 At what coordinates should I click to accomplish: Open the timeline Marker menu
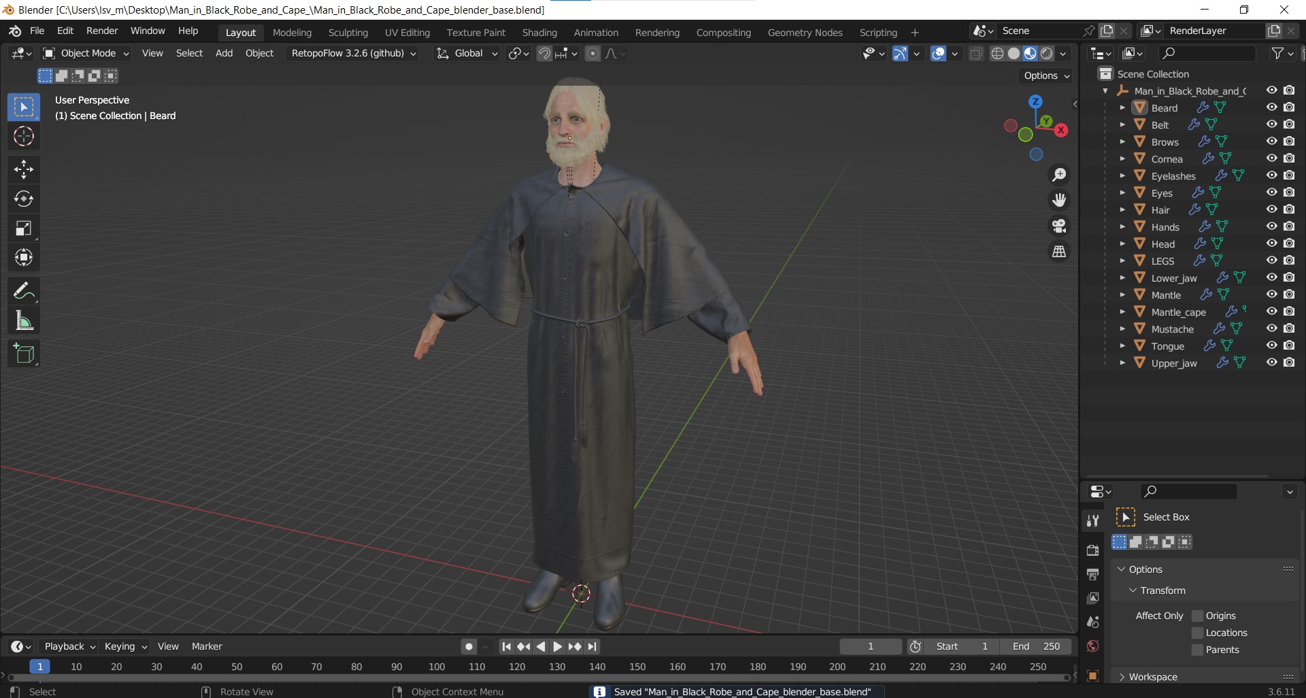coord(207,646)
